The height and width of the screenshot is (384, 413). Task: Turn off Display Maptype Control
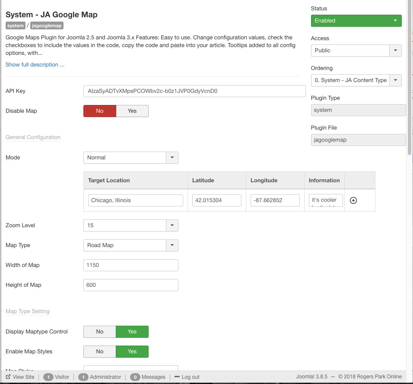(x=99, y=332)
